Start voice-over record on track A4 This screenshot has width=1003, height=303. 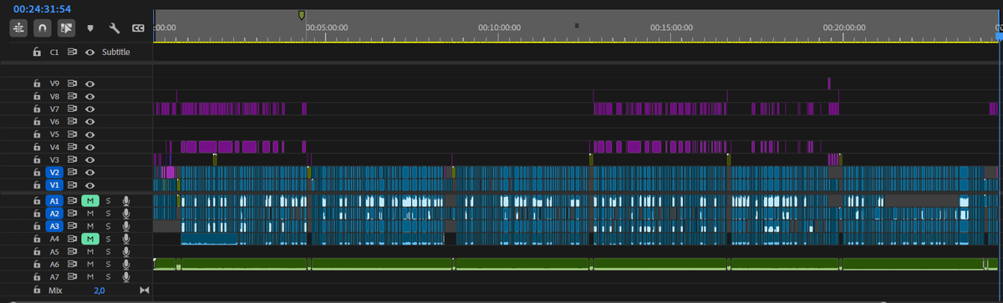pyautogui.click(x=126, y=239)
